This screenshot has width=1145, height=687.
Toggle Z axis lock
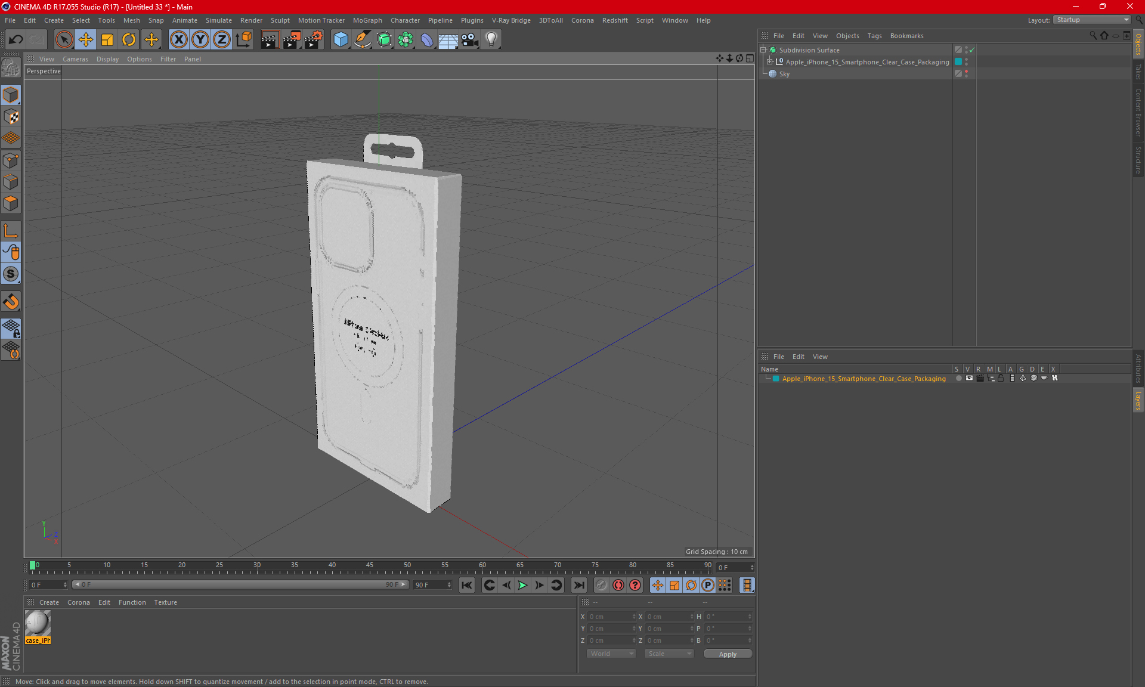click(222, 39)
